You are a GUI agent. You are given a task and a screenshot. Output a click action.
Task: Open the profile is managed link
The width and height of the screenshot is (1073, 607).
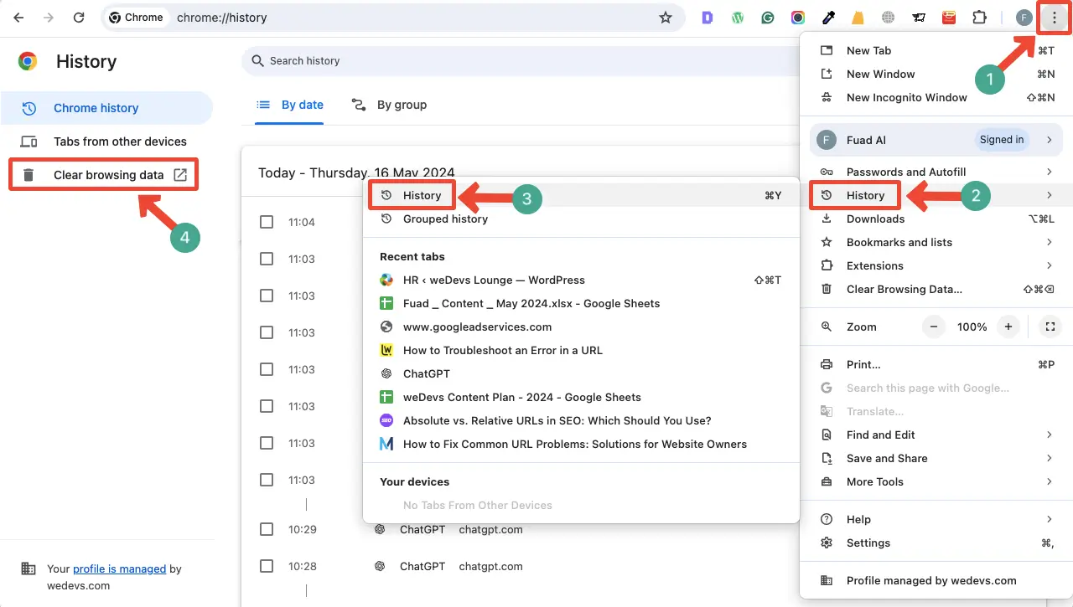tap(119, 568)
